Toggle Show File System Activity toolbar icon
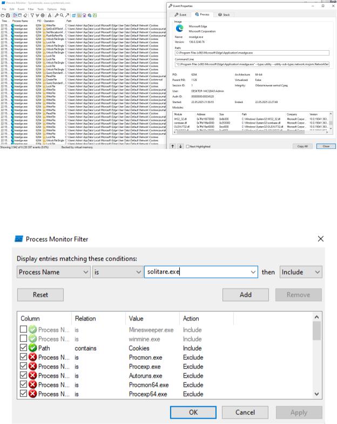The width and height of the screenshot is (337, 424). click(79, 16)
